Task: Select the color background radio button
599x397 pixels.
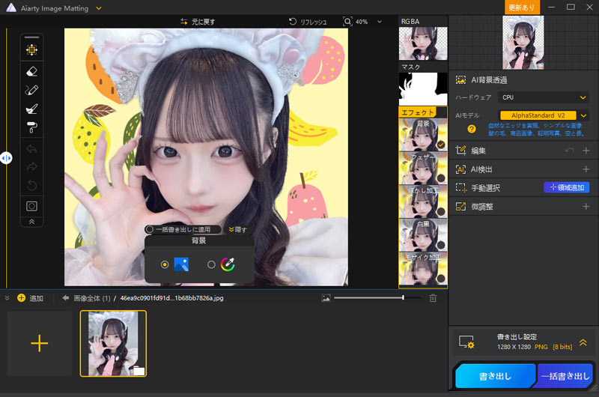Action: point(211,264)
